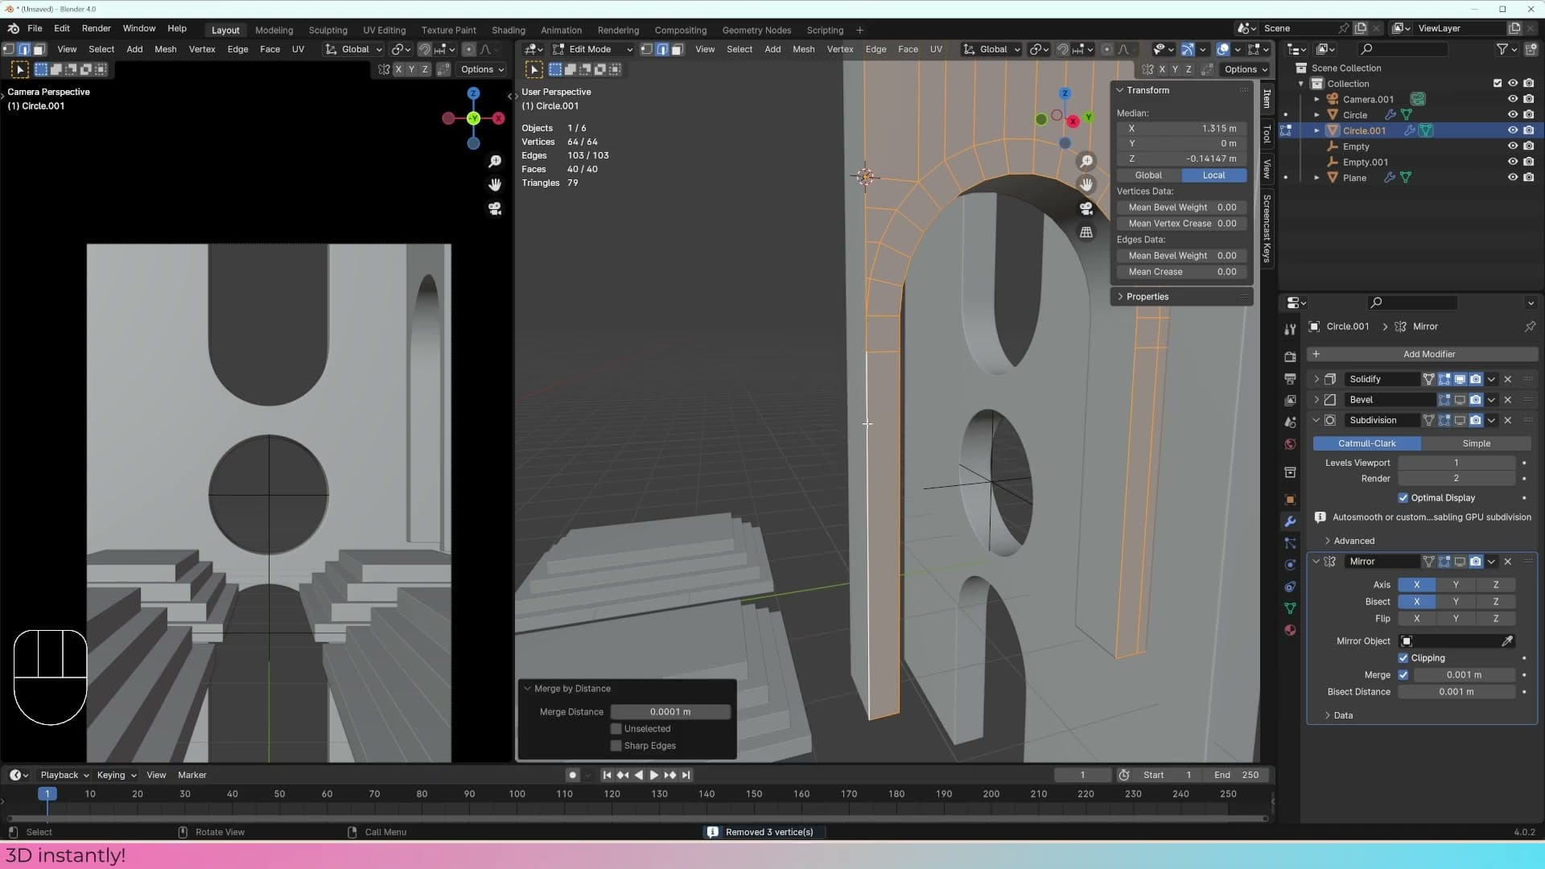Toggle Mirror Clipping checkbox
The image size is (1545, 869).
1403,658
